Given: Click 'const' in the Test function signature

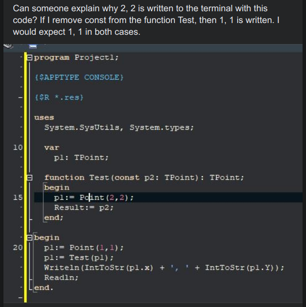Looking at the screenshot, I should 127,178.
